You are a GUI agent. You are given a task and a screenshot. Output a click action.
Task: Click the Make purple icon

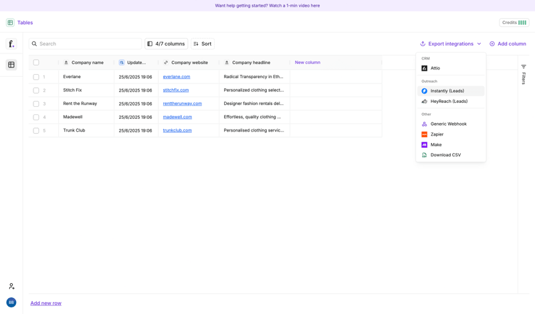click(x=424, y=144)
